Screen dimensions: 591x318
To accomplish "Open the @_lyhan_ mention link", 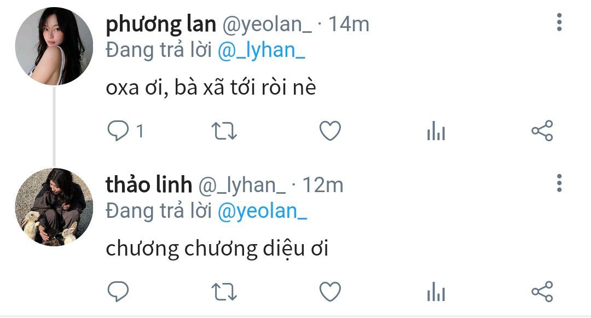I will (x=261, y=50).
